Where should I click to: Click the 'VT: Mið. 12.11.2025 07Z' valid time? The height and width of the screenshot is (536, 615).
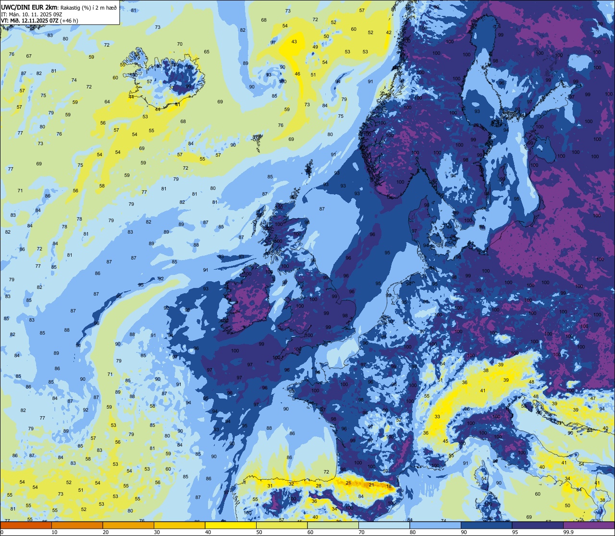click(x=30, y=21)
